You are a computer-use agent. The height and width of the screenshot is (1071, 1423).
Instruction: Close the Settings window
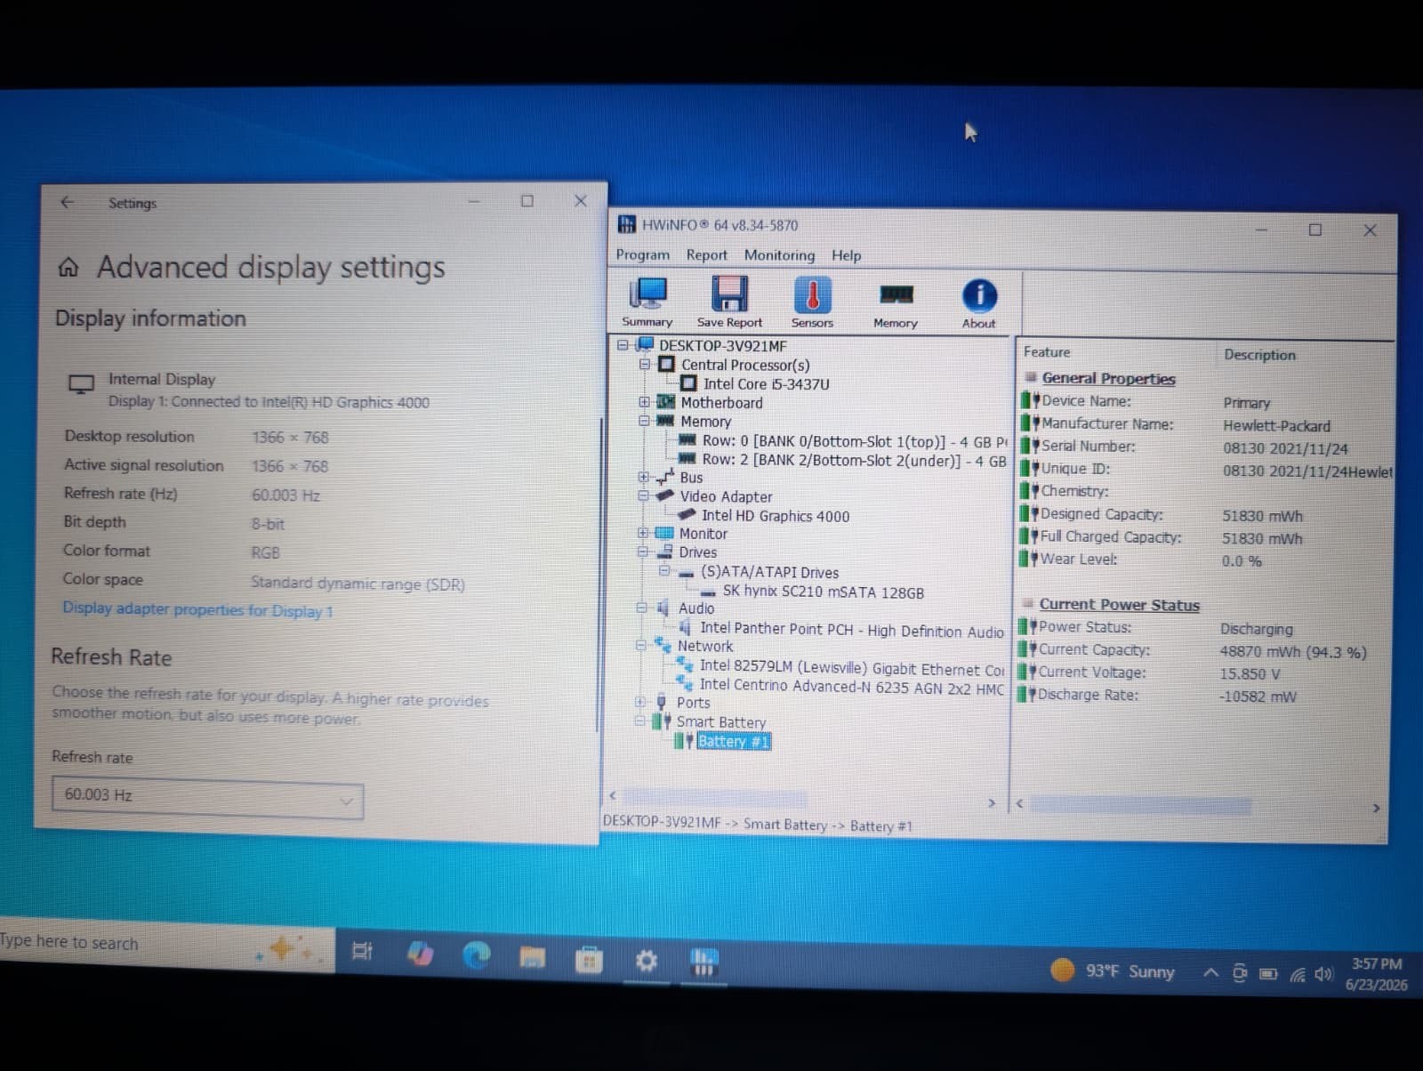[581, 201]
